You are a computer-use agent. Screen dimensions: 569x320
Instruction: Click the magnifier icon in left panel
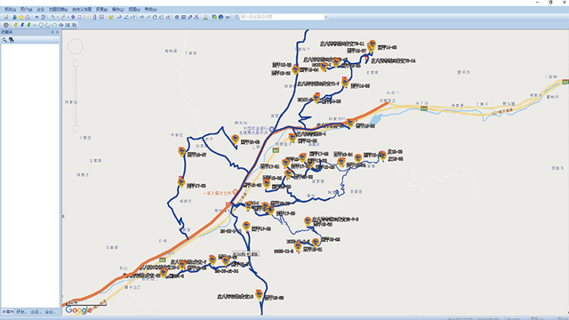click(x=4, y=40)
